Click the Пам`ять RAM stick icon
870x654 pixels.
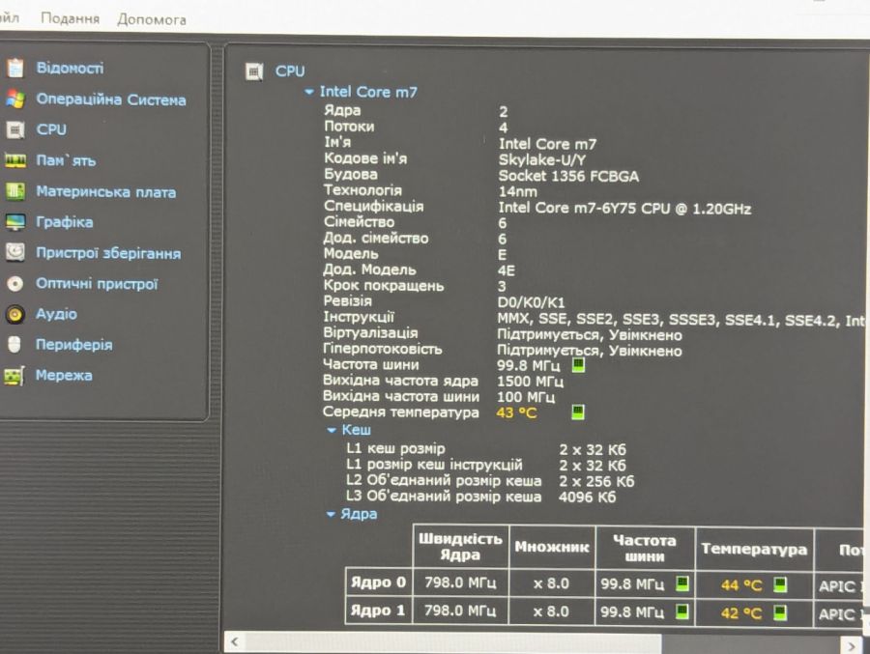point(15,161)
